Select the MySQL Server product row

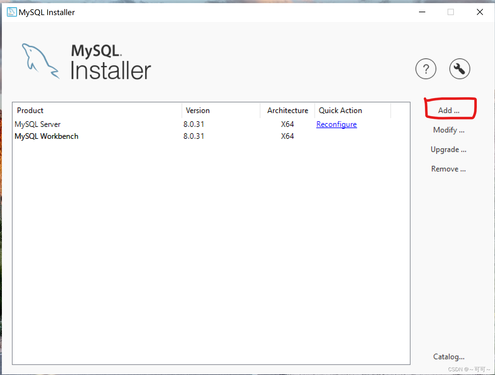(211, 124)
